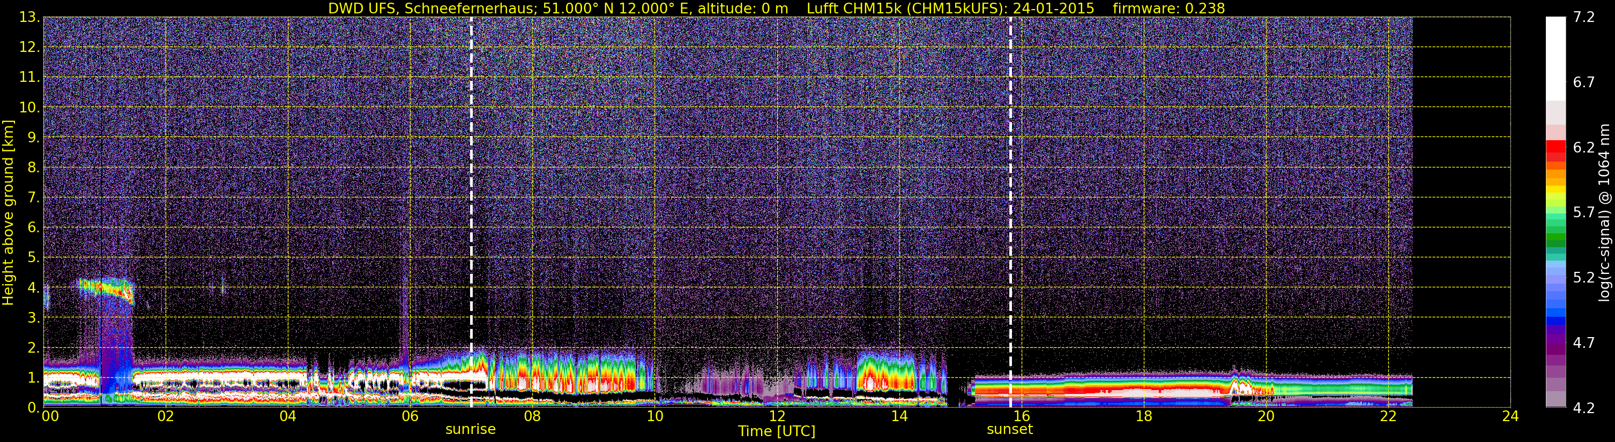Click the time axis tick '20'

point(1266,416)
